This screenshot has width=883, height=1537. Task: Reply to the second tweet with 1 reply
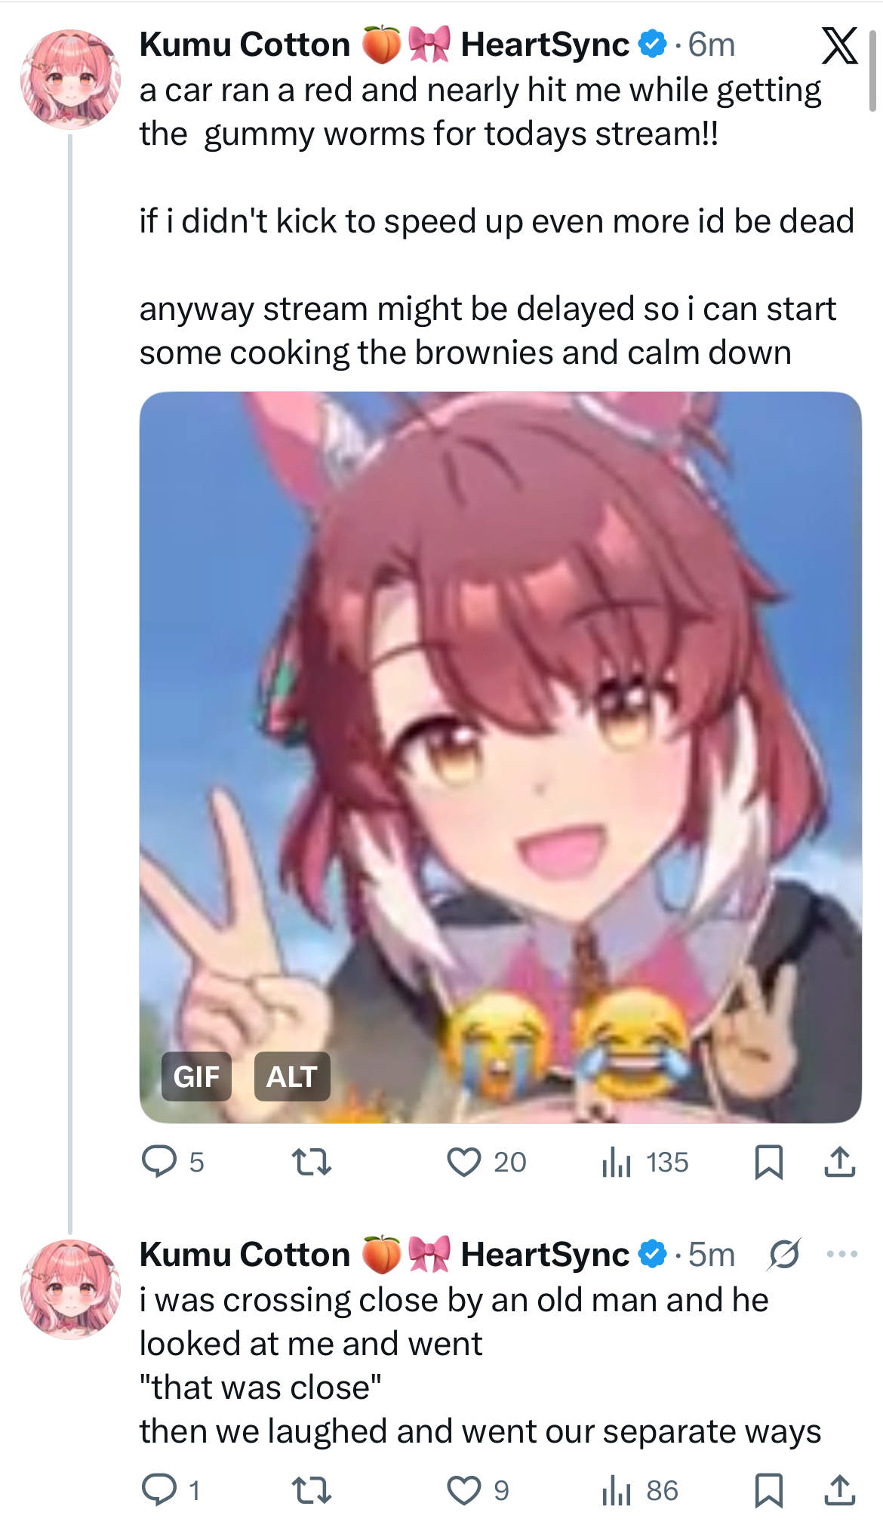coord(171,1490)
